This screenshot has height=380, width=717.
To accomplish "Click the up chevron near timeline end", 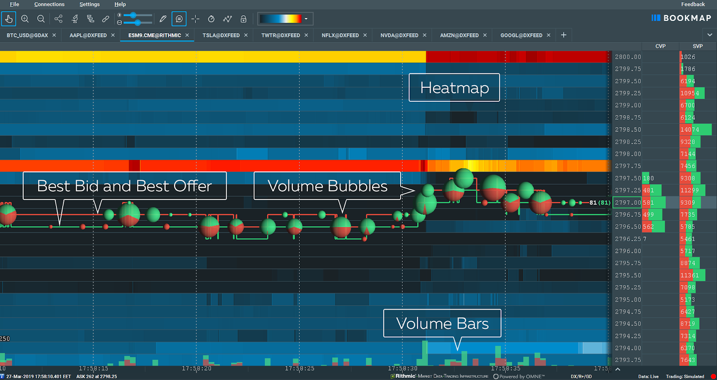I will click(x=618, y=369).
